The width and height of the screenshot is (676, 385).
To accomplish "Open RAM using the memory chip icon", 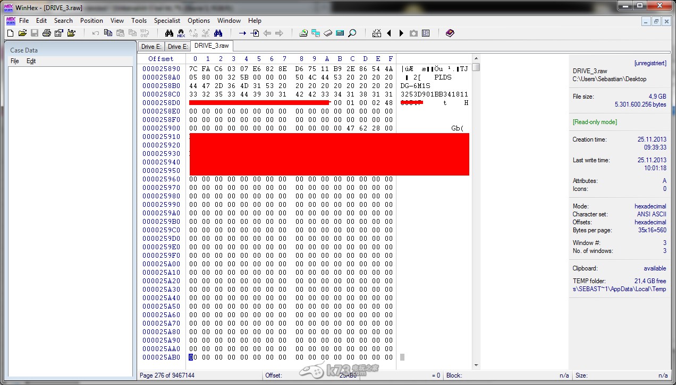I will (x=328, y=33).
